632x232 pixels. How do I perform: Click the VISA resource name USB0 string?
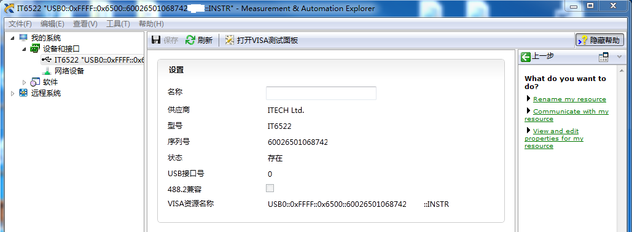tap(358, 204)
